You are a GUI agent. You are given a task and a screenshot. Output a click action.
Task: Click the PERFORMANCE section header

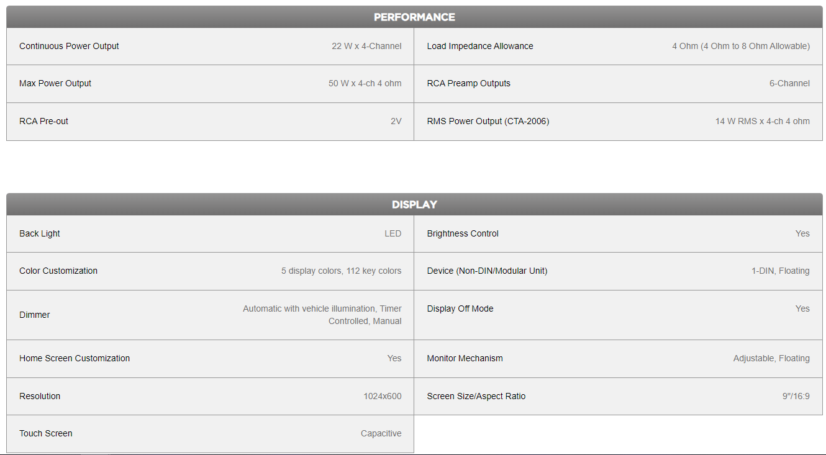click(x=414, y=17)
